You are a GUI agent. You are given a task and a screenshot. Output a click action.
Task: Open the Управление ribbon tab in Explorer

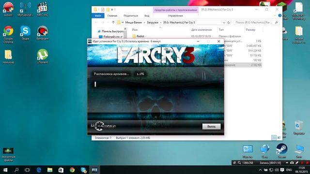175,15
